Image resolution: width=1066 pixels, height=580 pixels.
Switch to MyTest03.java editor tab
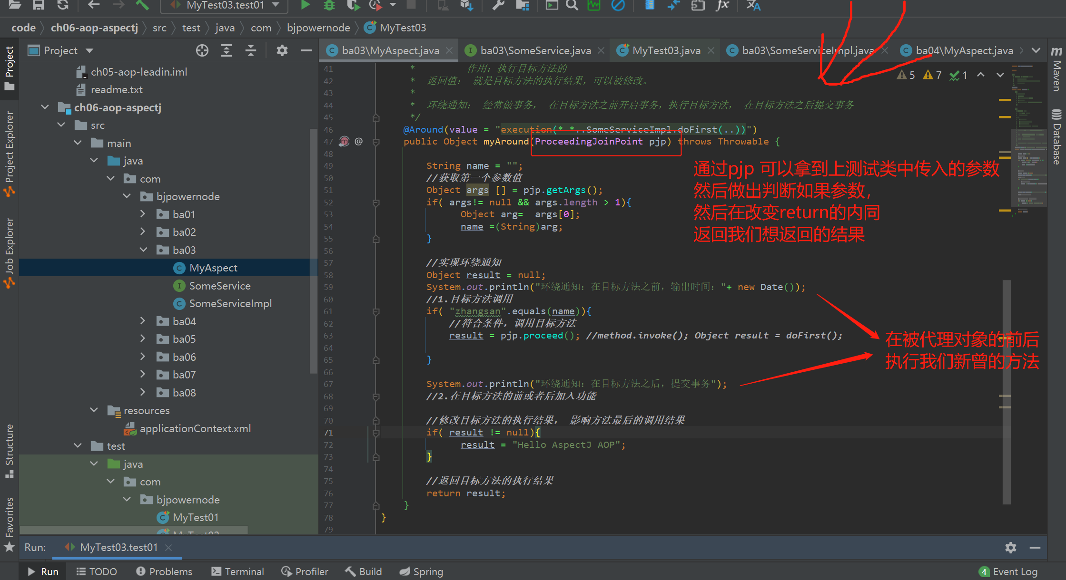click(x=666, y=50)
